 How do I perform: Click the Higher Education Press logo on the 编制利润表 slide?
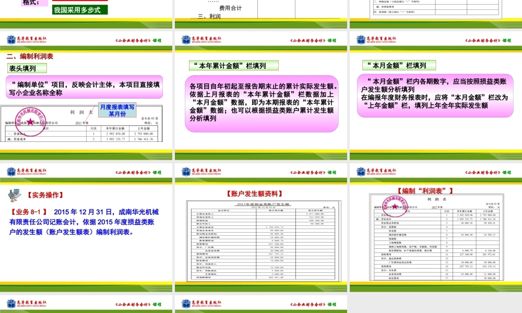pos(10,40)
